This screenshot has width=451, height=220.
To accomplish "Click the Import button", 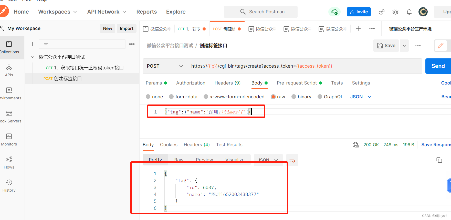I will (127, 28).
